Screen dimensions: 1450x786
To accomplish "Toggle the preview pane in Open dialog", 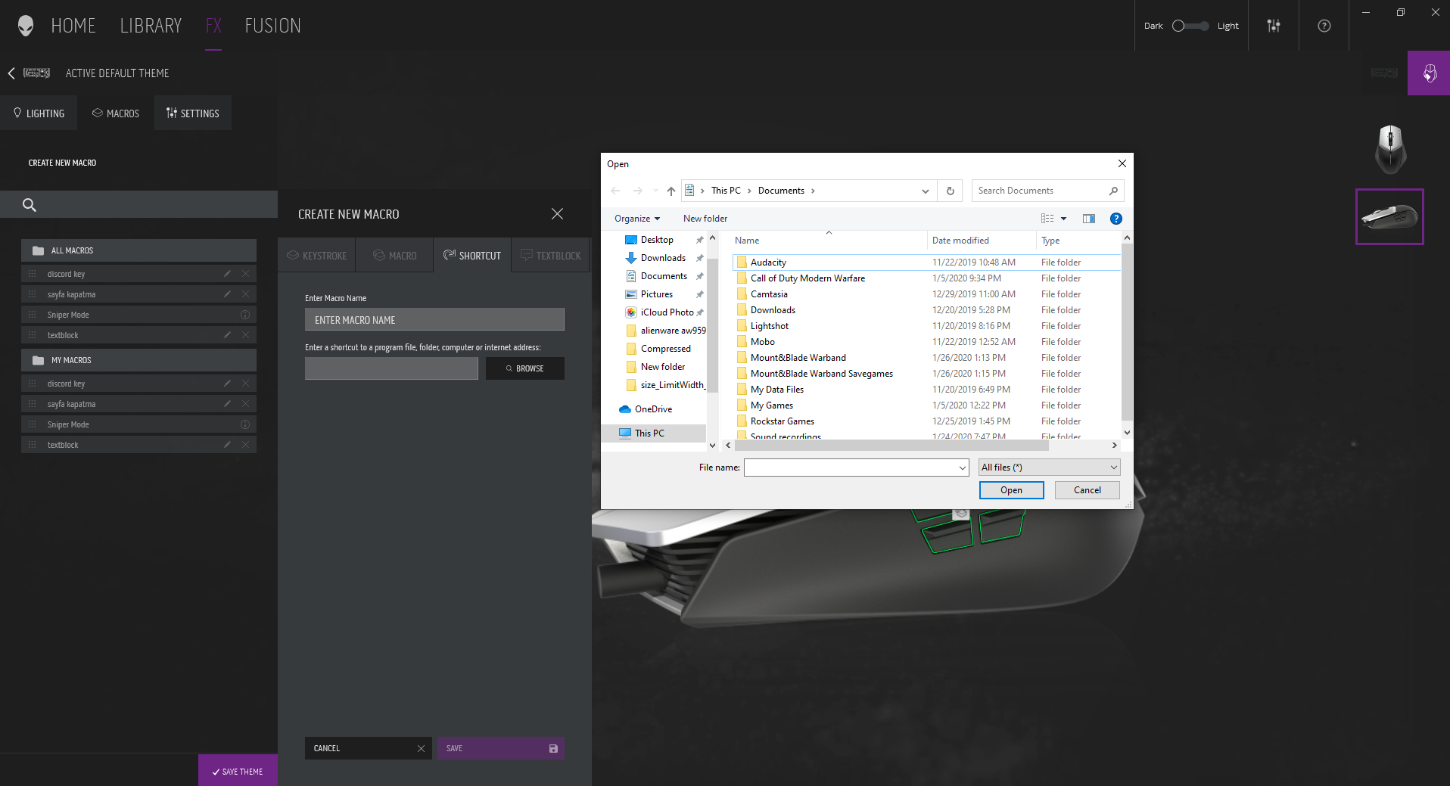I will [1088, 219].
